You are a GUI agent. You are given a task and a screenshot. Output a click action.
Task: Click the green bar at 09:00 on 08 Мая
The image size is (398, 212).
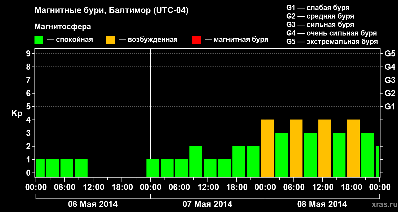pyautogui.click(x=310, y=155)
